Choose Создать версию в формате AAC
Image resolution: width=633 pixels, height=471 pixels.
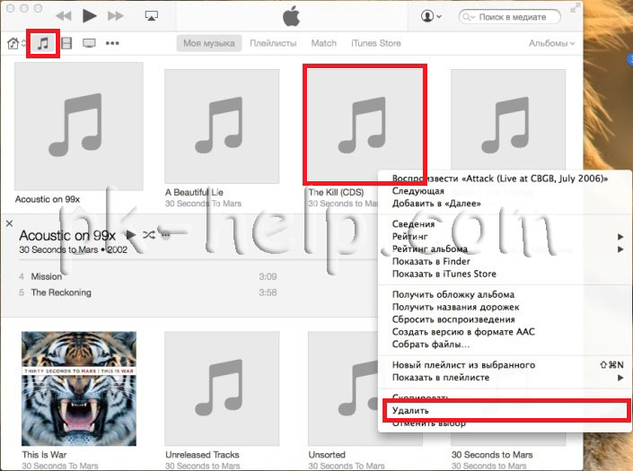coord(505,332)
